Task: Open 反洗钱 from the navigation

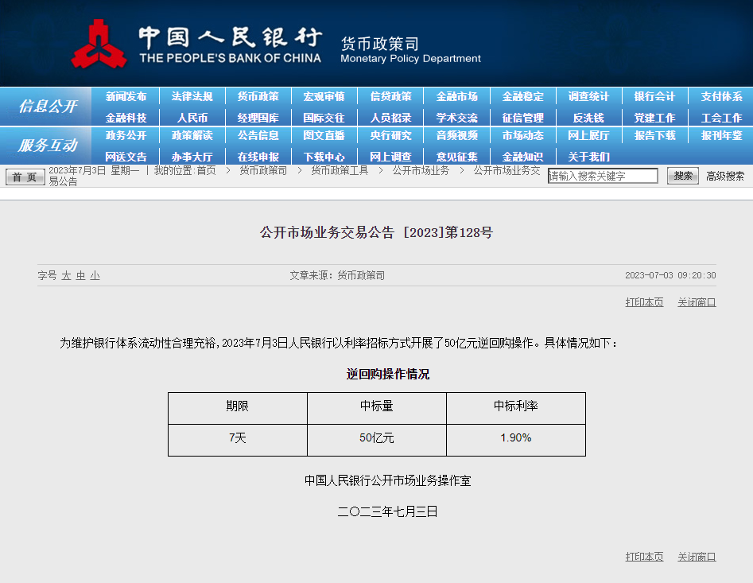Action: pyautogui.click(x=588, y=118)
